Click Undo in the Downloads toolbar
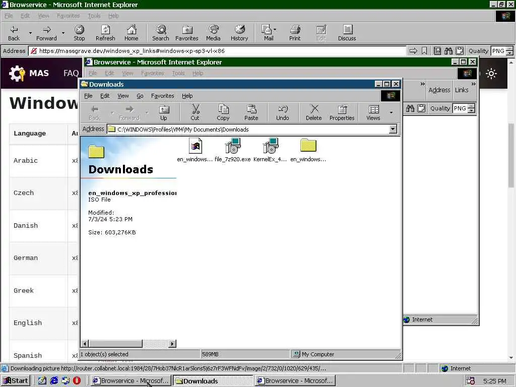Image resolution: width=516 pixels, height=387 pixels. 282,112
